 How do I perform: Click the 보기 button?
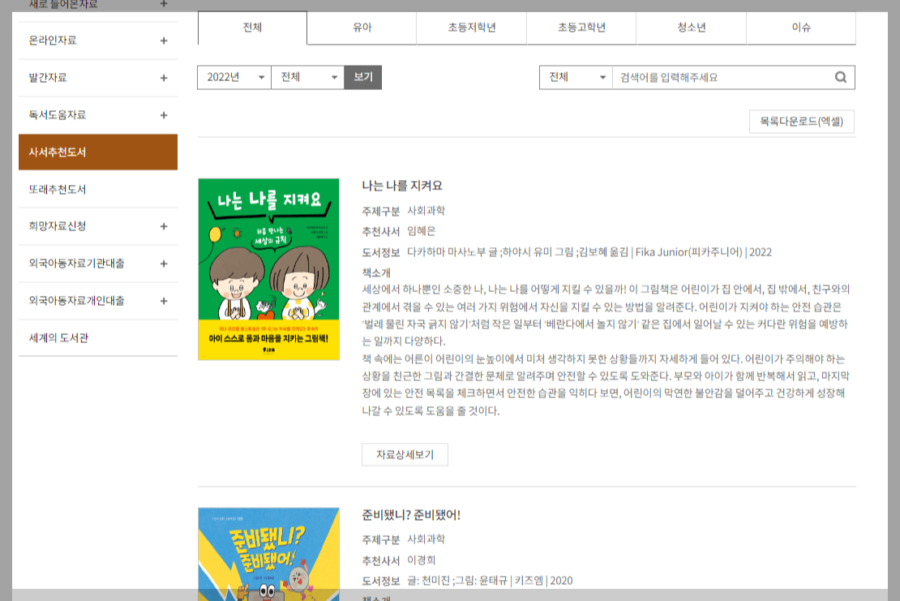[x=362, y=78]
